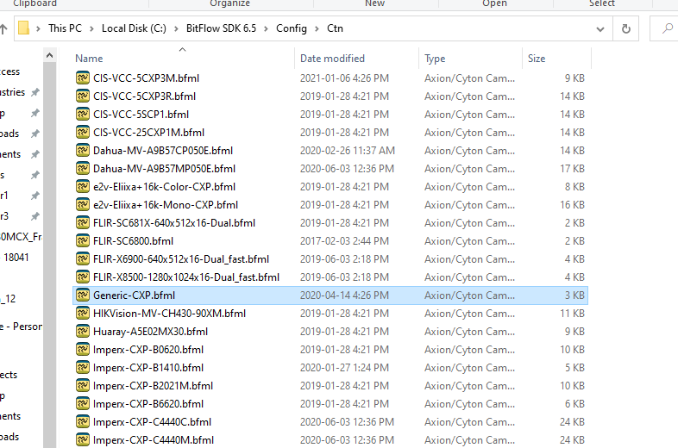Select the file name Generic-CXP.bfml
This screenshot has height=448, width=678.
(134, 296)
